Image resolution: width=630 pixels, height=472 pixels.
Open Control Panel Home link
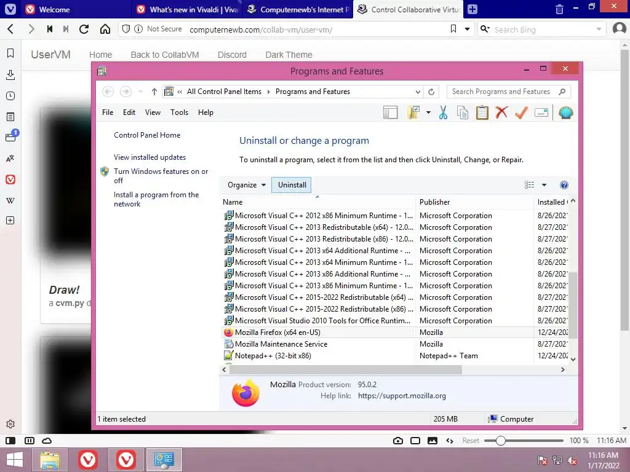tap(147, 135)
